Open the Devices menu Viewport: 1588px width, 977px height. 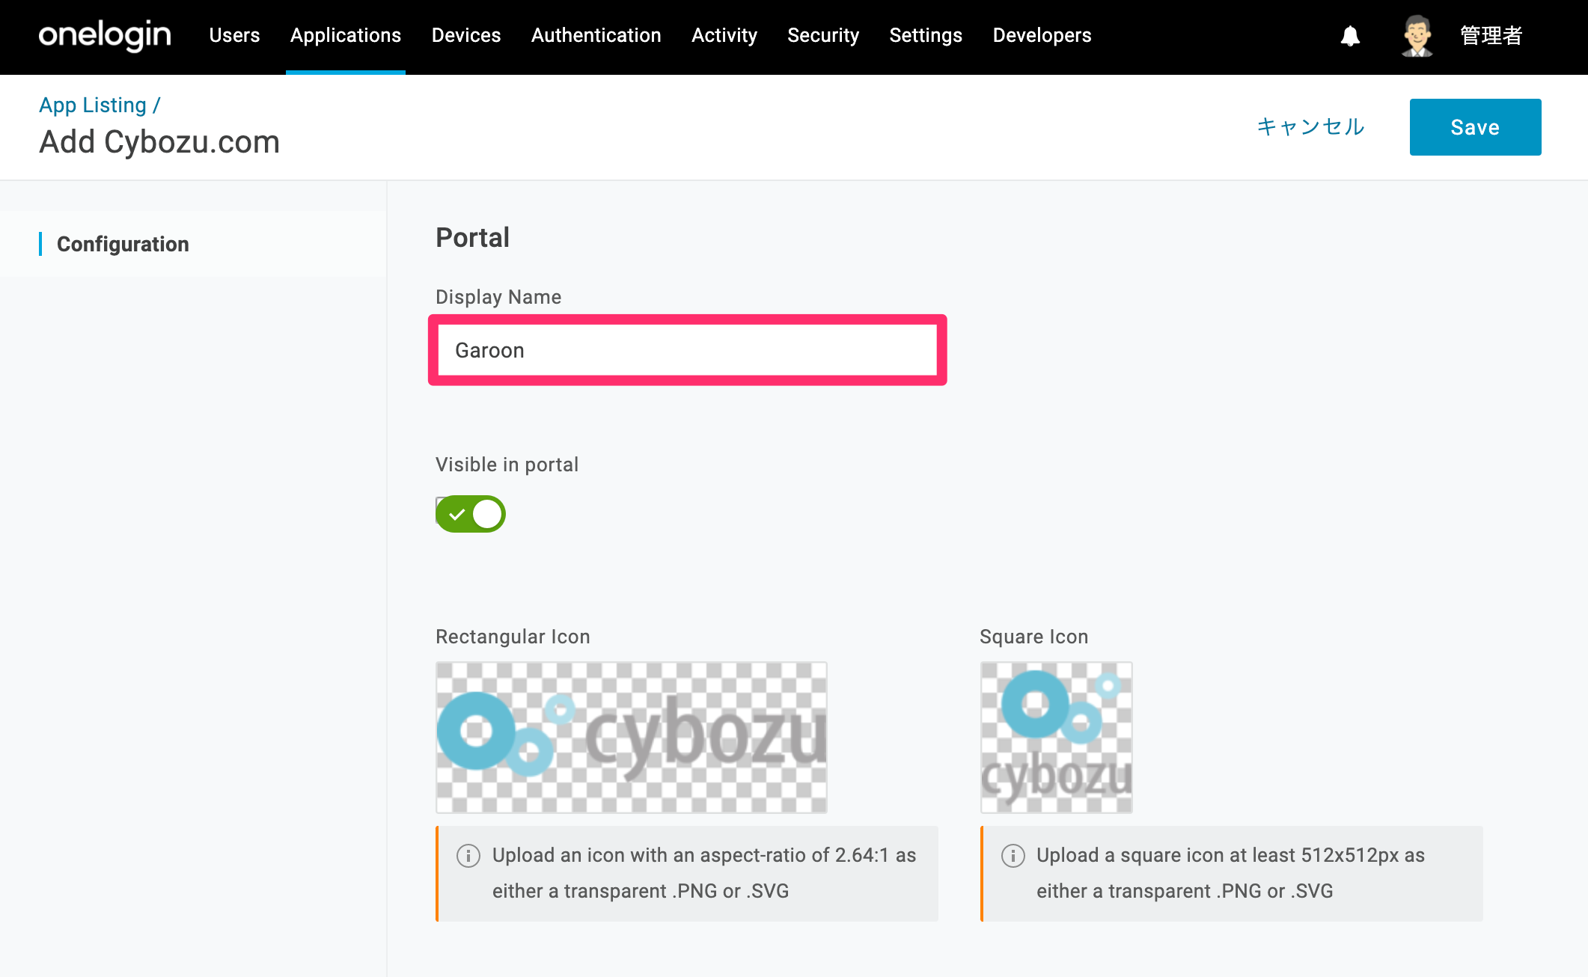[x=466, y=35]
